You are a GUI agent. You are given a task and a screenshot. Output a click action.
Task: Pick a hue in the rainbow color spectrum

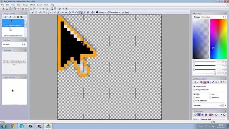point(218,39)
